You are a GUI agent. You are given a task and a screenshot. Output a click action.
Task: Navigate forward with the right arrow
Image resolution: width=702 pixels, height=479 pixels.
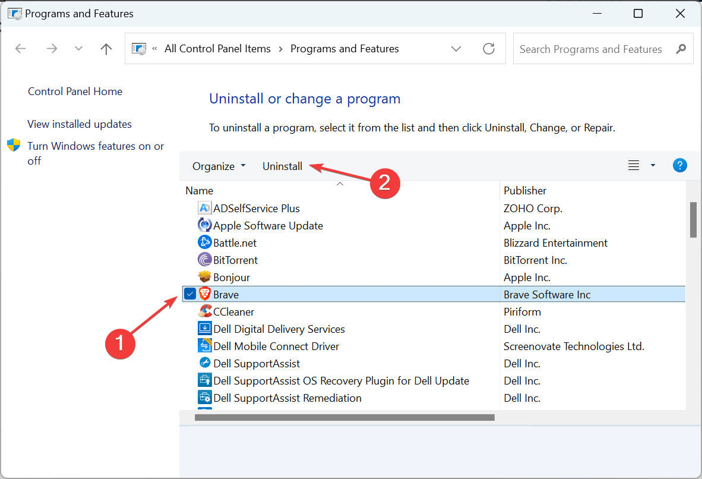[52, 48]
